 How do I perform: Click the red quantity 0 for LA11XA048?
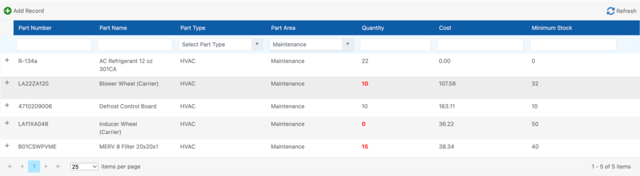363,124
